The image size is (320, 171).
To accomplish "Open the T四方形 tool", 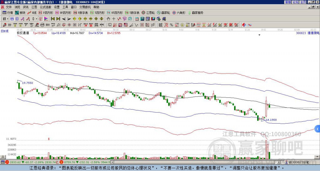I will 97,12.
